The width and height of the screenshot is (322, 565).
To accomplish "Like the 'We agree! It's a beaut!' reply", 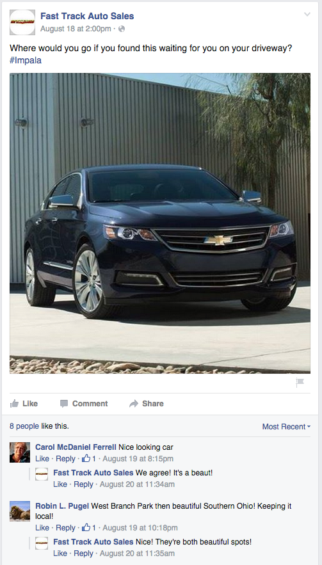I will (60, 484).
